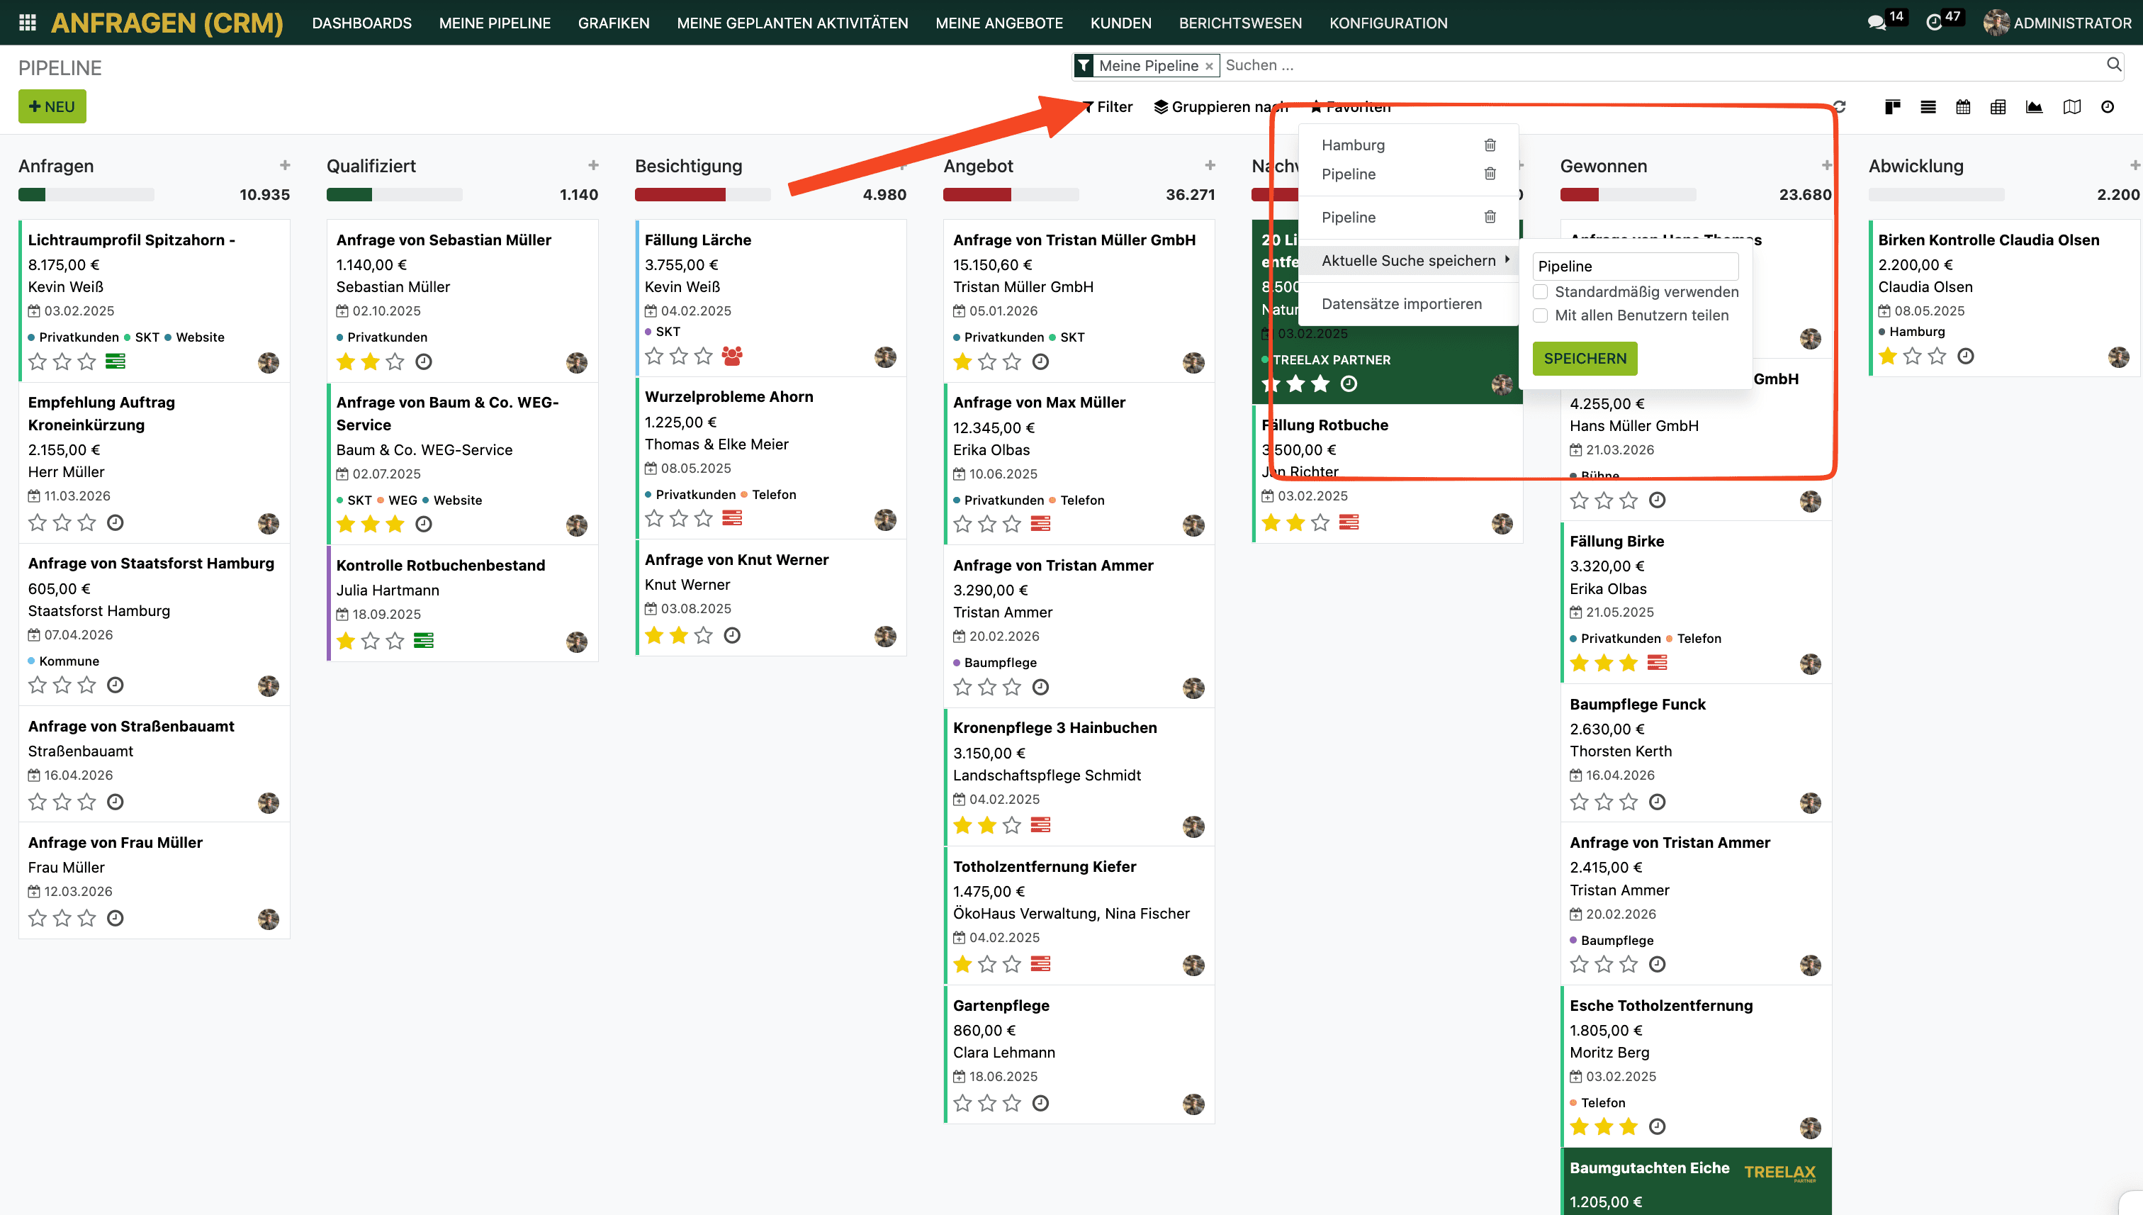Open the chat messages icon showing 14
This screenshot has width=2143, height=1215.
coord(1876,23)
